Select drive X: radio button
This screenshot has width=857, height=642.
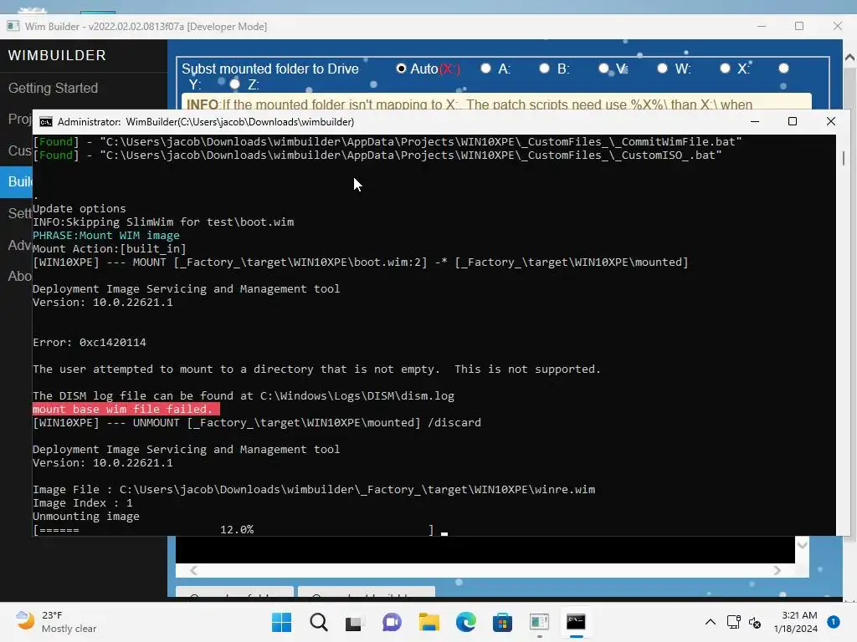click(725, 69)
